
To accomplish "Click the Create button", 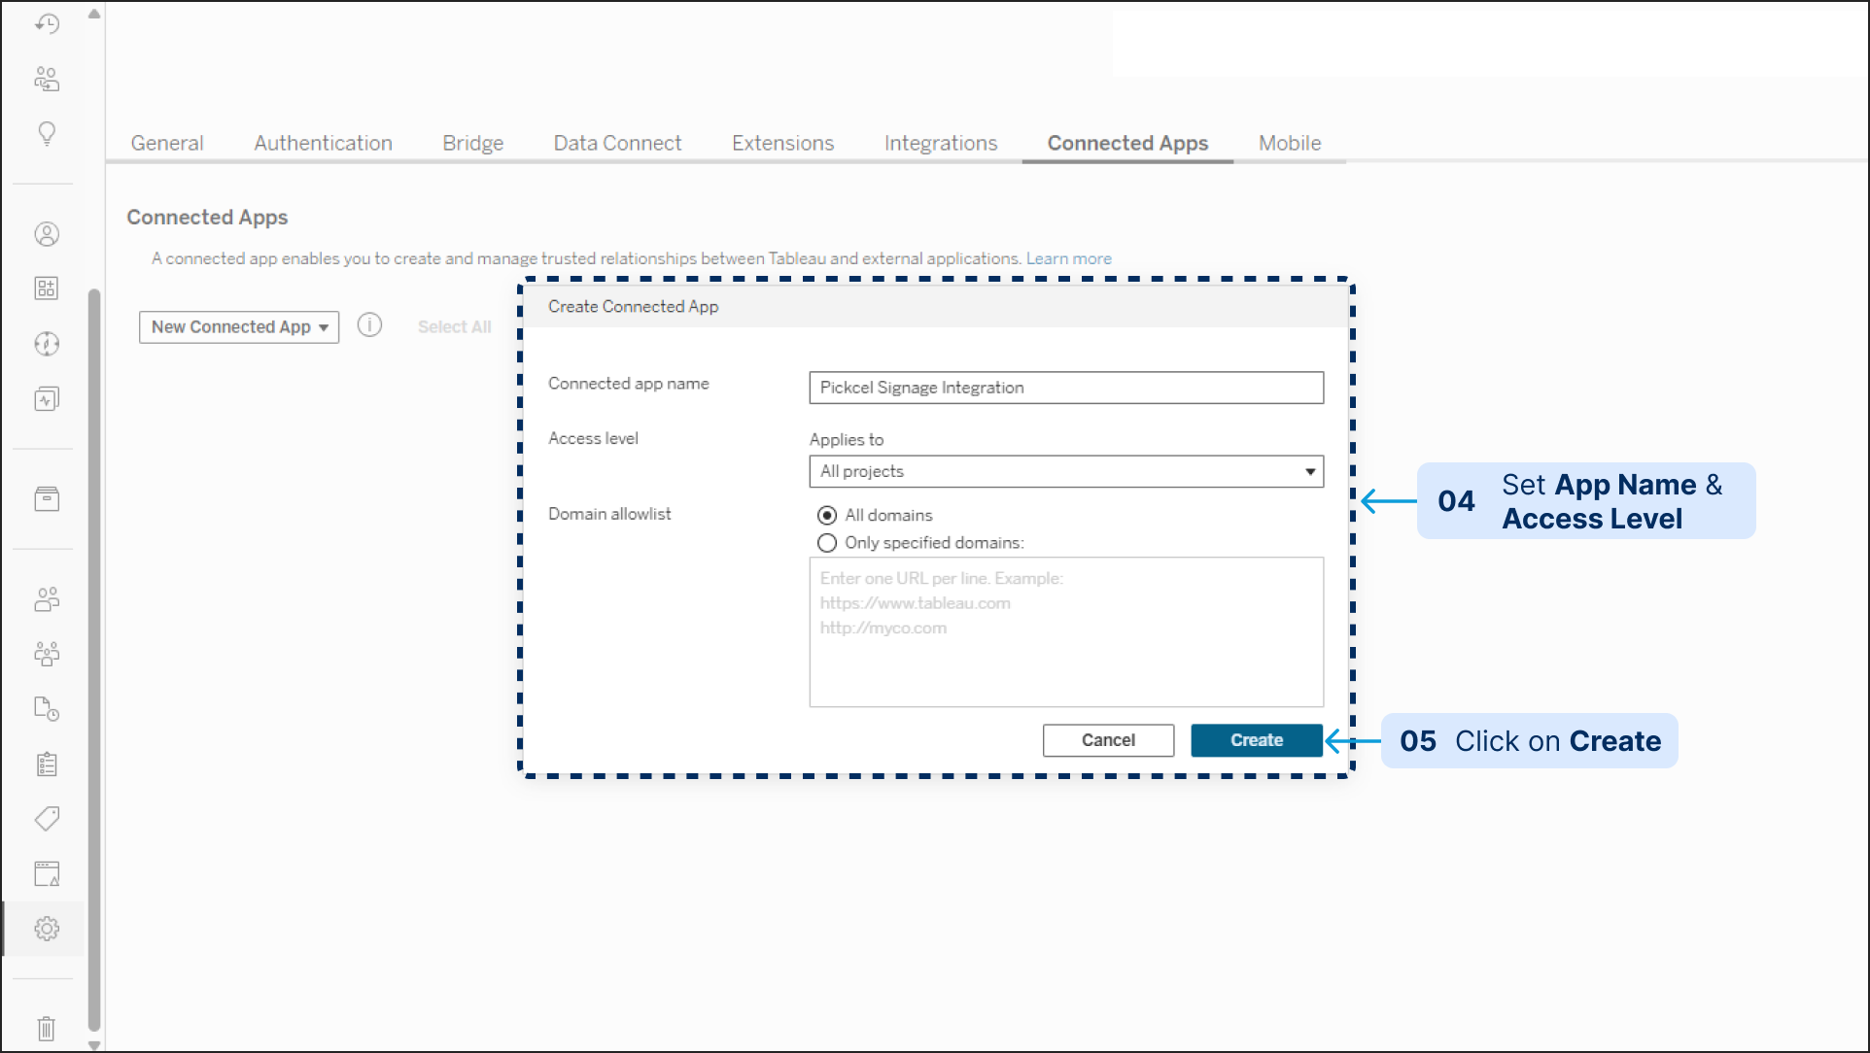I will coord(1256,740).
